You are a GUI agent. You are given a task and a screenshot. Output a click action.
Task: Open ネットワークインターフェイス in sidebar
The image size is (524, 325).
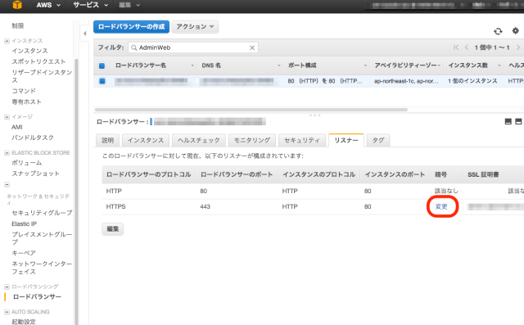(42, 268)
